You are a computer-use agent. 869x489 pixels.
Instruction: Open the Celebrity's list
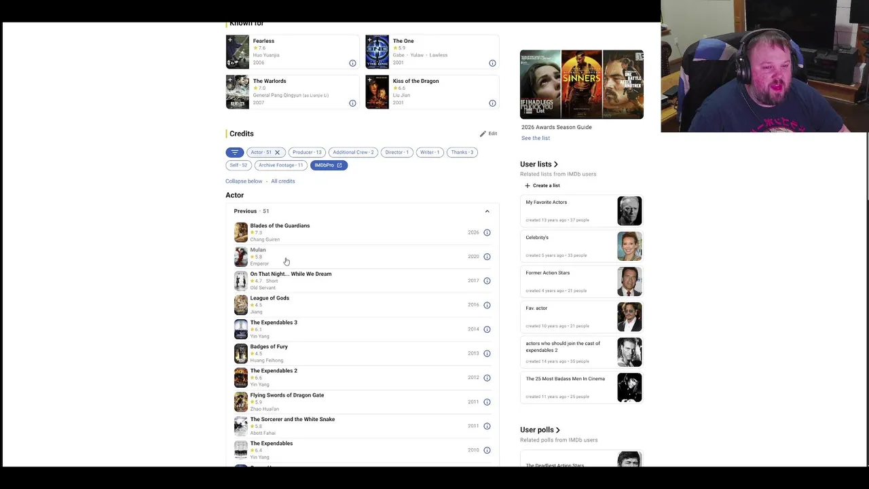pos(583,247)
